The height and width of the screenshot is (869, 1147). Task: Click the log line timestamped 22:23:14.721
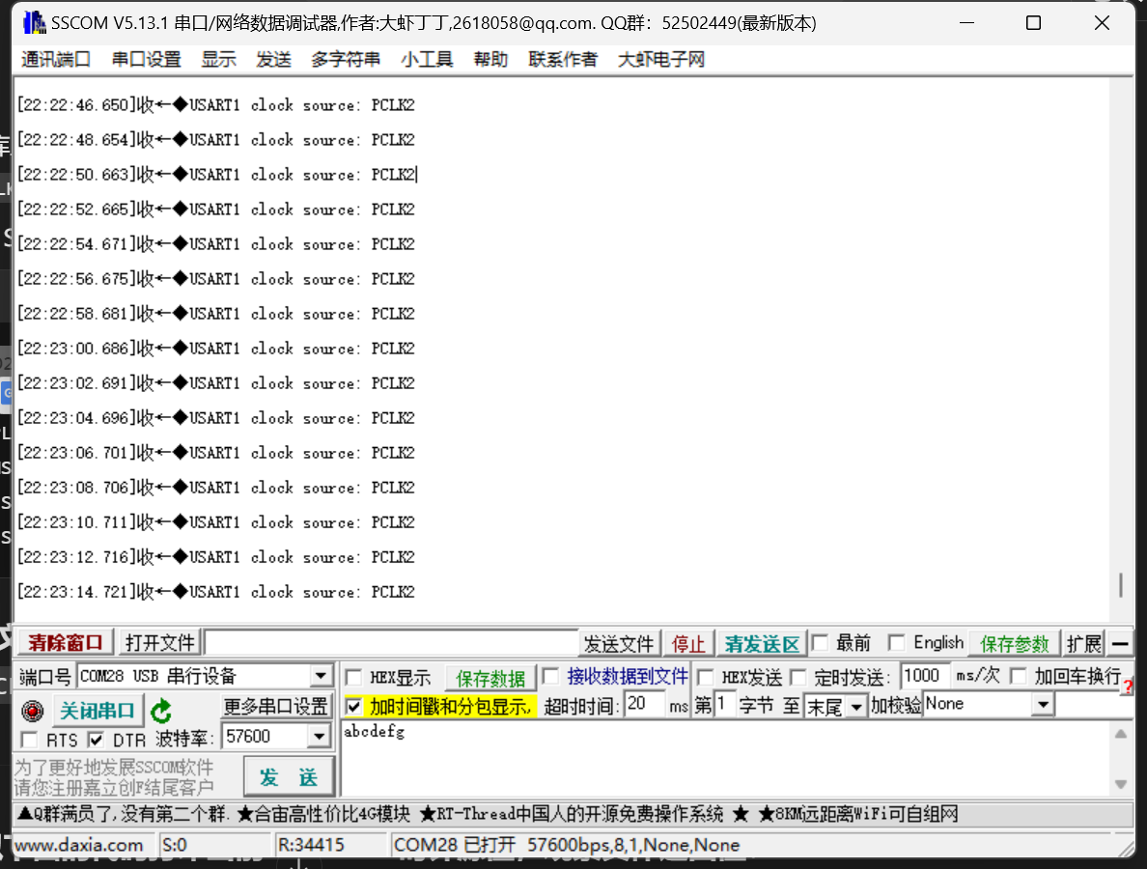pos(216,592)
